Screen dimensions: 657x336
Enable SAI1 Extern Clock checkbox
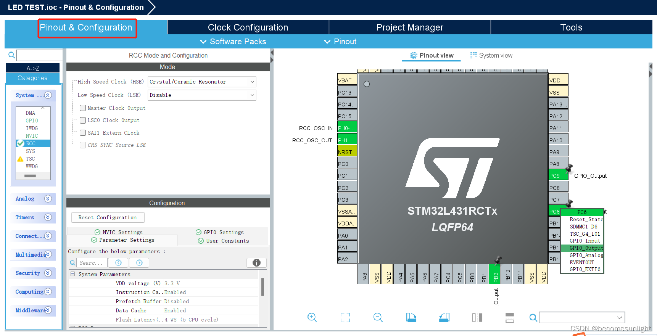83,133
